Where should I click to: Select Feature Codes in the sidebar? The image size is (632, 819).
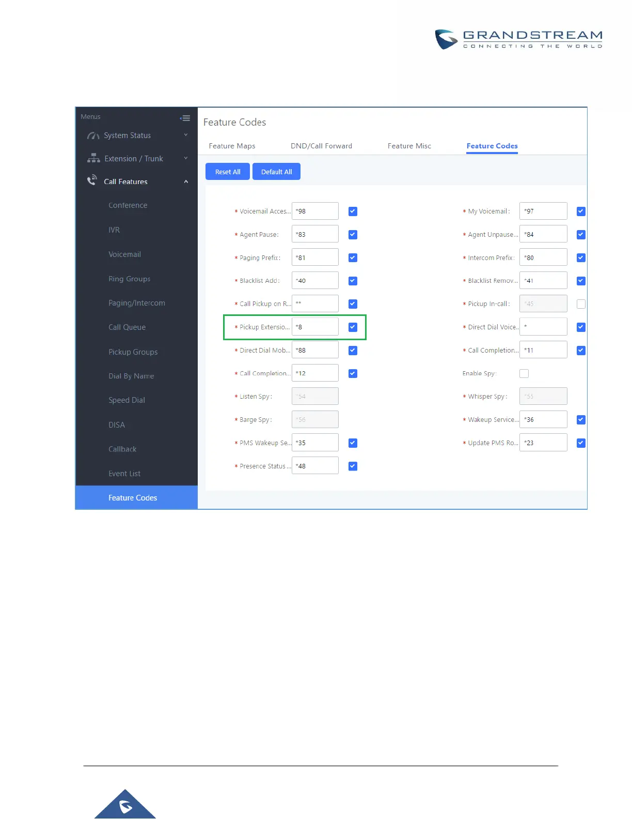tap(137, 497)
